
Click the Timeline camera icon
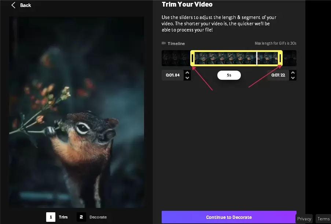tap(164, 44)
